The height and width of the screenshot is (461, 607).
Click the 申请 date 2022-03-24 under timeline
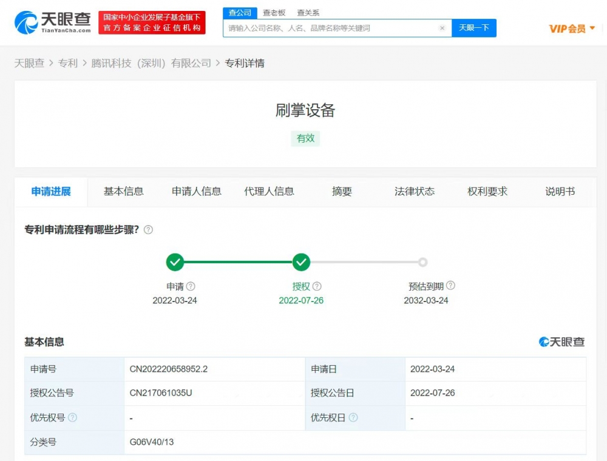click(x=175, y=300)
